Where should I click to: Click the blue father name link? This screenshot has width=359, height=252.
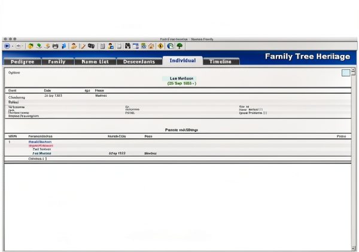[x=40, y=142]
